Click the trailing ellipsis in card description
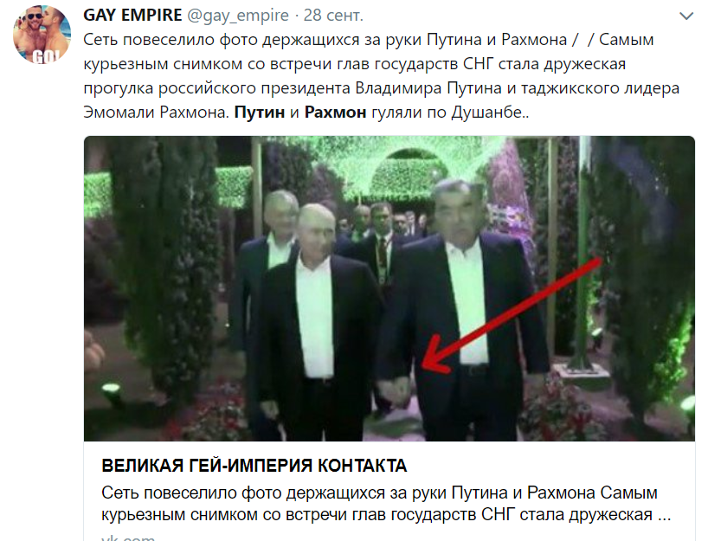The height and width of the screenshot is (541, 708). (x=664, y=516)
